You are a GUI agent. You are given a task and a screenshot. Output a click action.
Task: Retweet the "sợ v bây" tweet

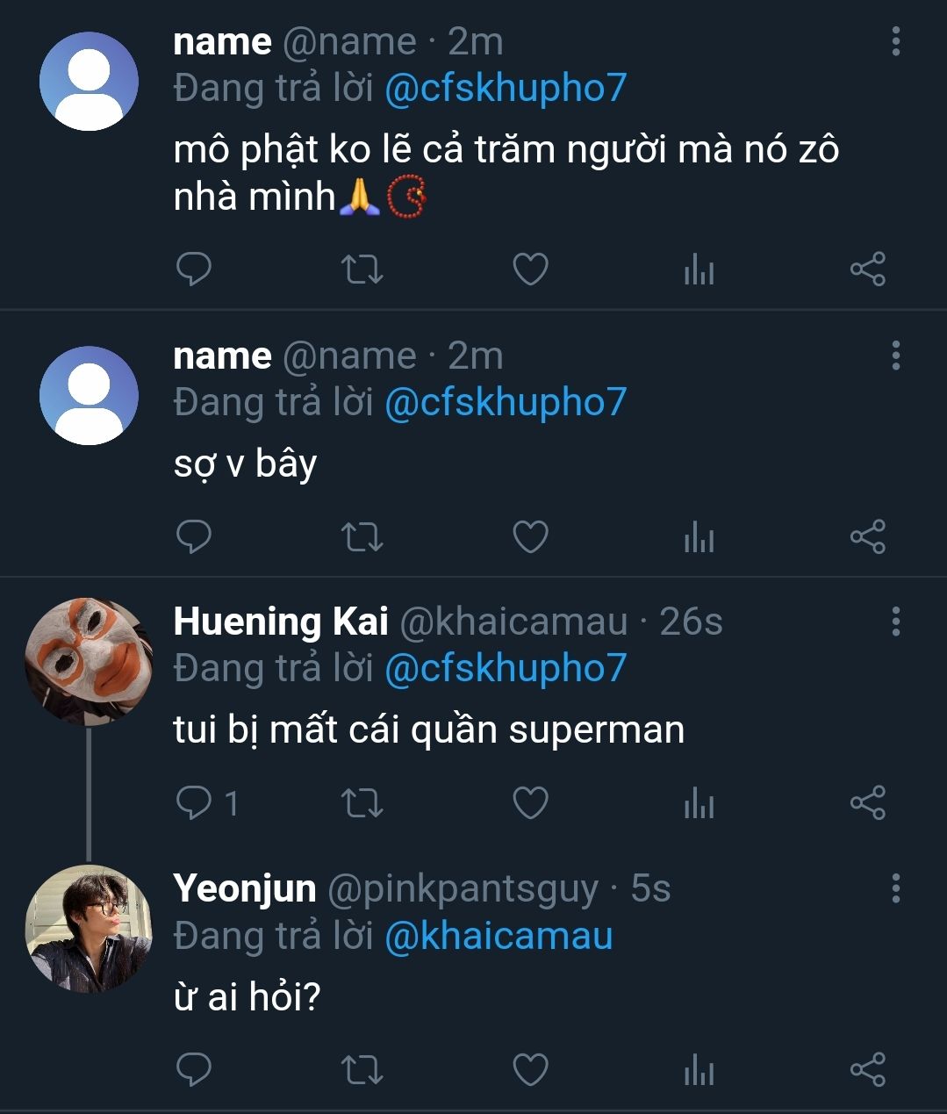click(362, 536)
